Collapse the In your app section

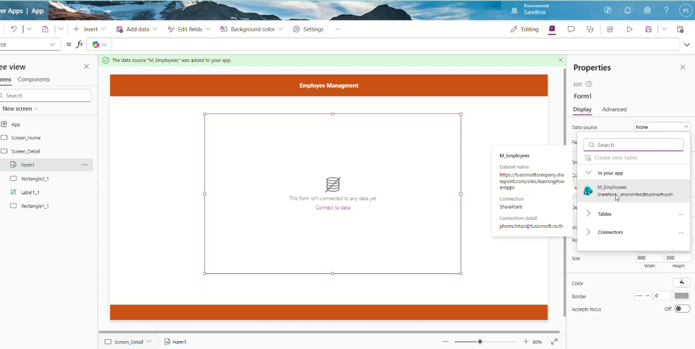588,173
